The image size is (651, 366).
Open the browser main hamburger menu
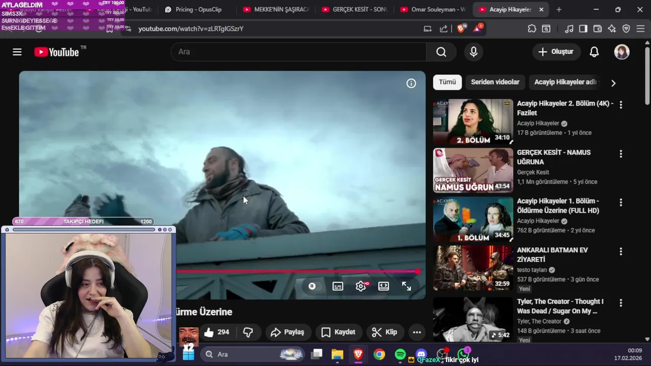[x=640, y=28]
